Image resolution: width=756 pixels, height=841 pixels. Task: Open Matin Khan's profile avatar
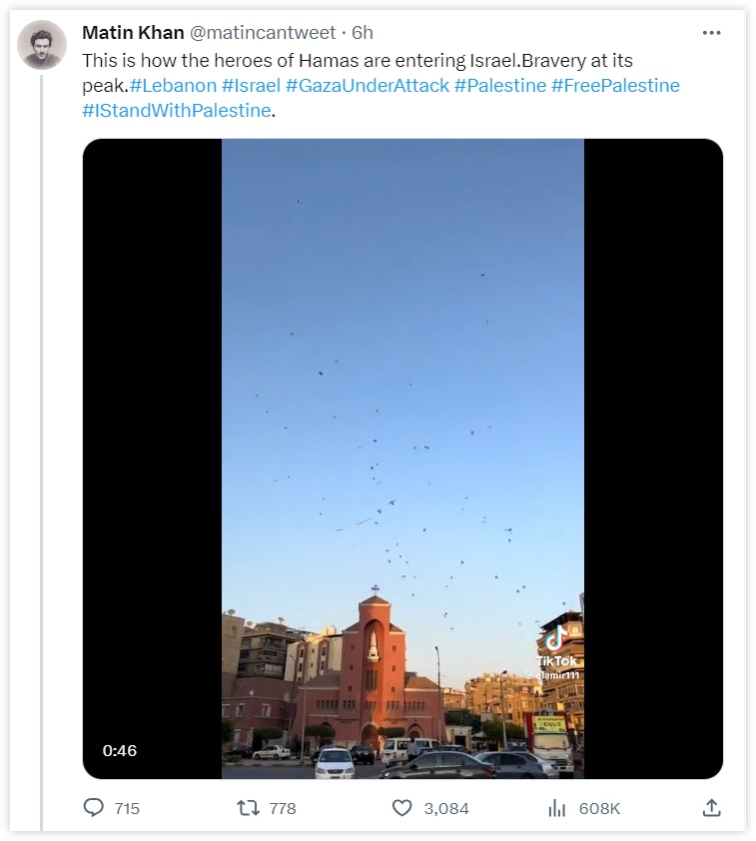tap(42, 45)
